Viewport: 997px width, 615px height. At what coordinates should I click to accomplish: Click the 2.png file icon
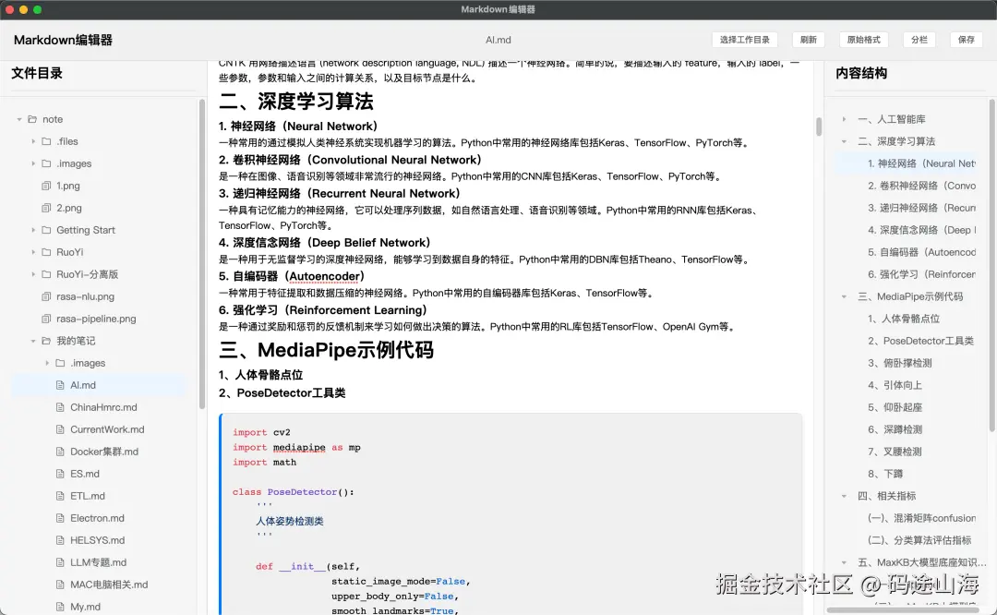pyautogui.click(x=46, y=208)
